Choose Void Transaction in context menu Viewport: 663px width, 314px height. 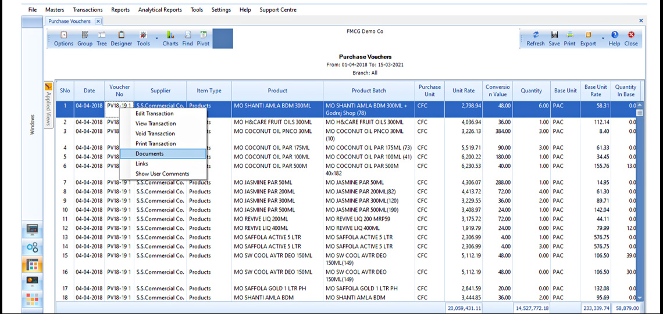155,133
